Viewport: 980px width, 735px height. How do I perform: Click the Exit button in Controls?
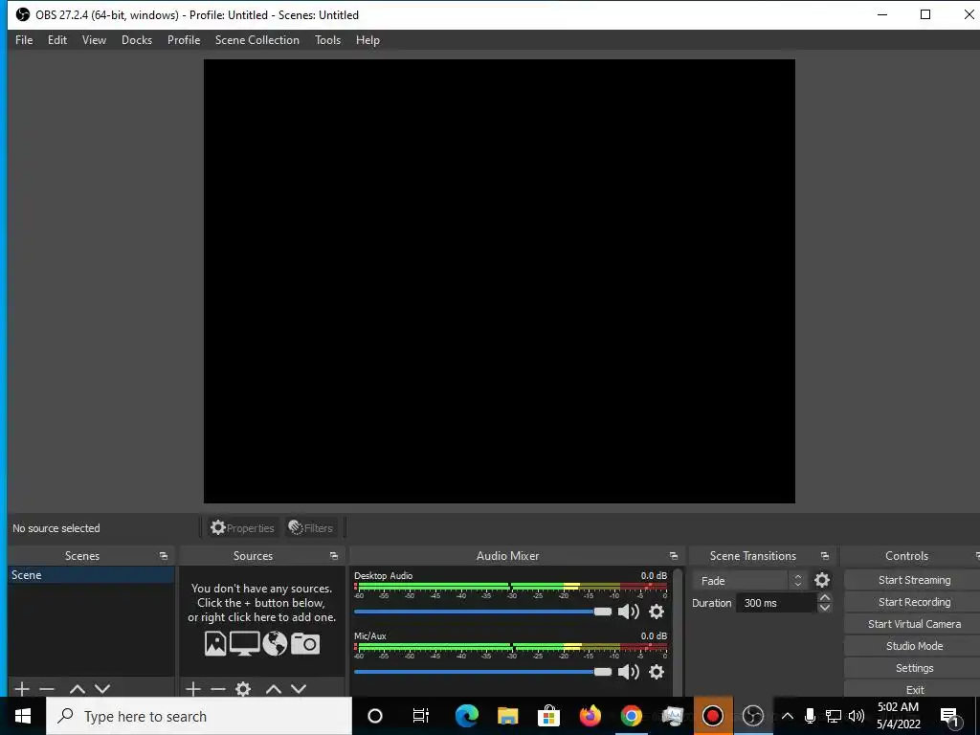coord(914,689)
